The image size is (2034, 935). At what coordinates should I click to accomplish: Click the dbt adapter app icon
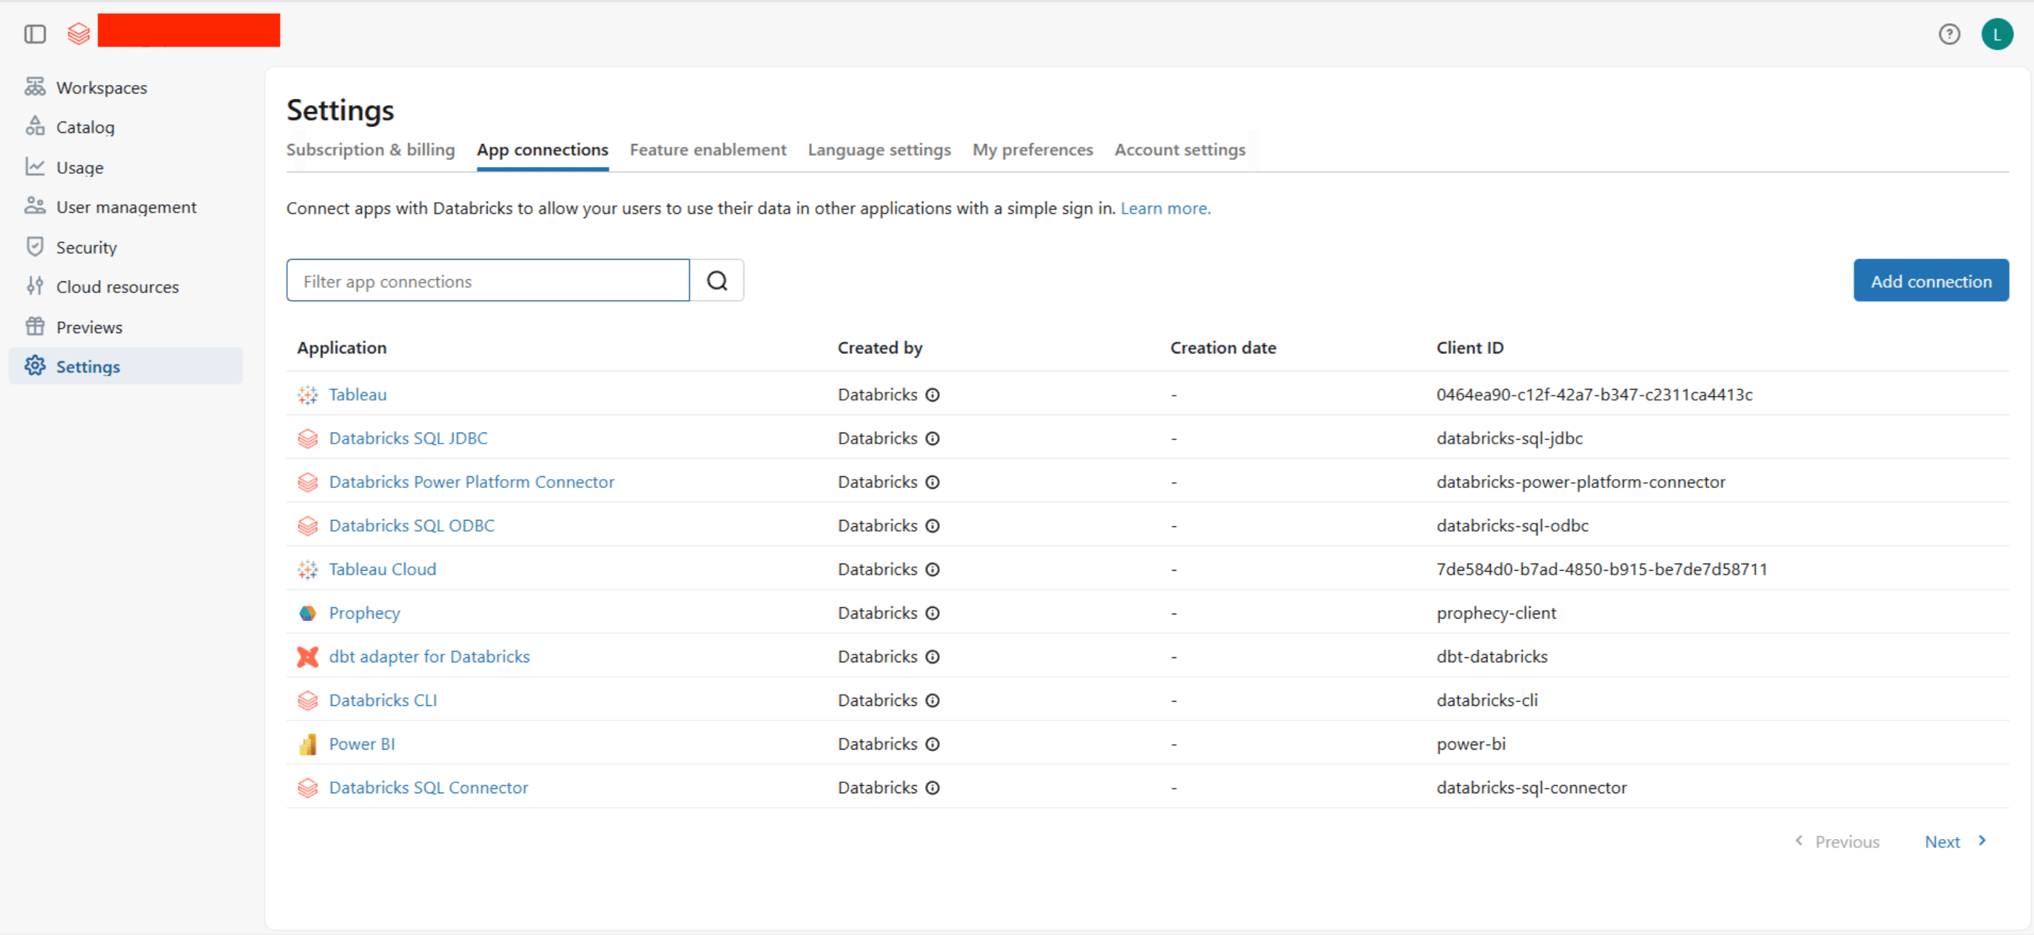pos(307,657)
